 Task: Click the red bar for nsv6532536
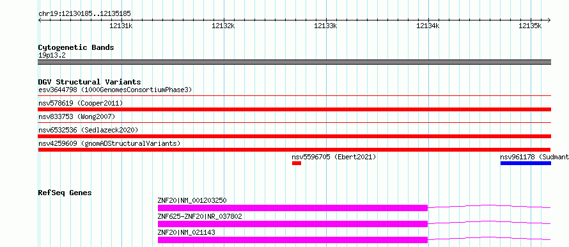click(294, 136)
